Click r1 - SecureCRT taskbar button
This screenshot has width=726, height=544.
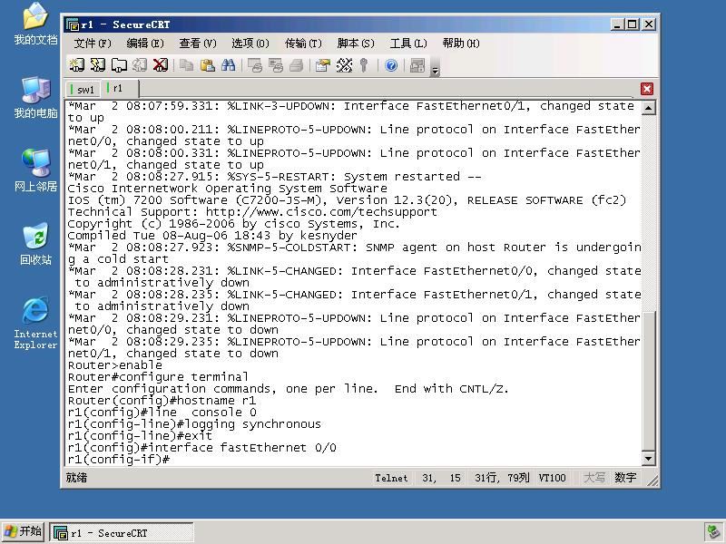122,533
